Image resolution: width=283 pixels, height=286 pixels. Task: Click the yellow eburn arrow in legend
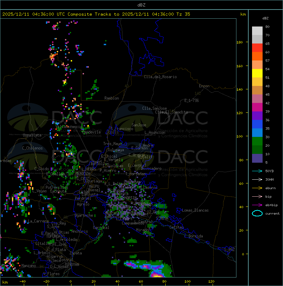tap(257, 188)
